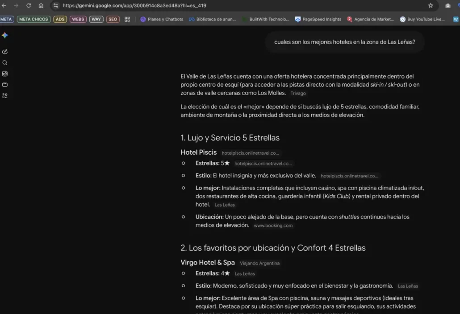460x314 pixels.
Task: Reload the Gemini page
Action: pos(29,5)
